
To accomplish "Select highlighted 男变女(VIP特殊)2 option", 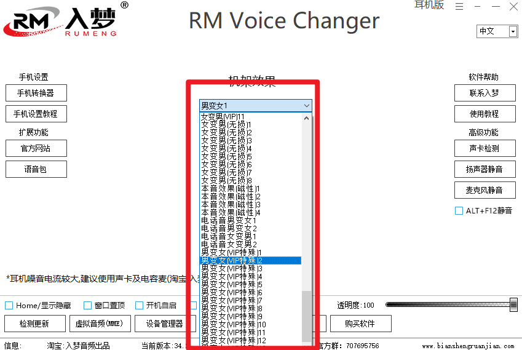I will (x=251, y=260).
